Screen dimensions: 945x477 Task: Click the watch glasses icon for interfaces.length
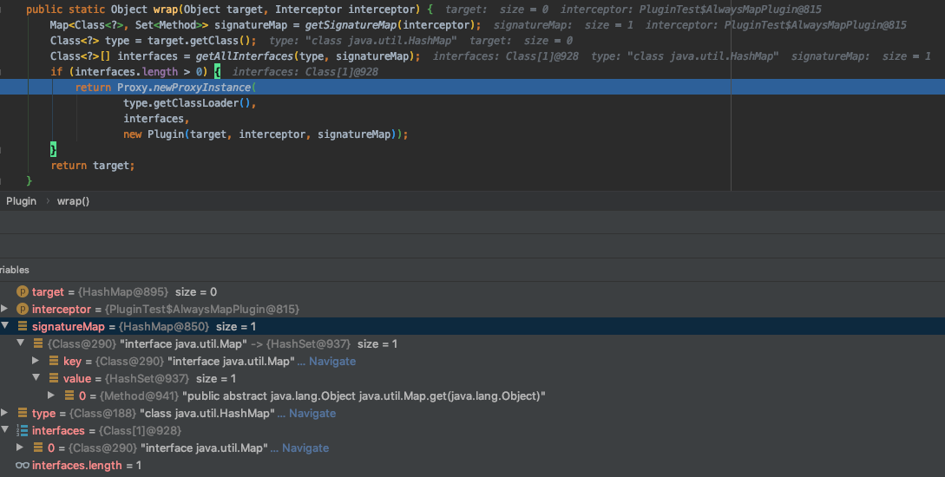point(23,466)
